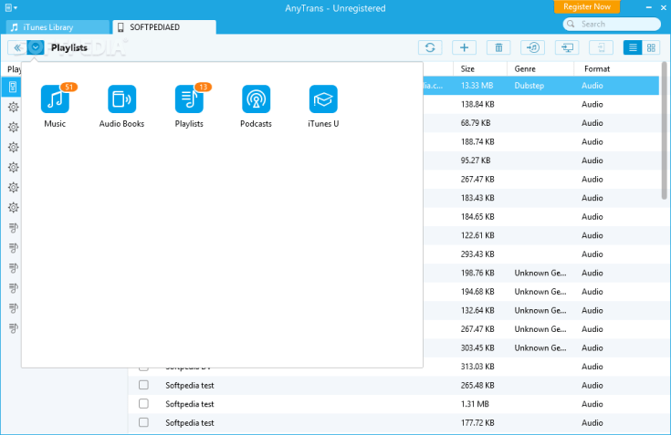Screen dimensions: 671x435
Task: Check the box for the 177.72 KB track
Action: point(144,422)
